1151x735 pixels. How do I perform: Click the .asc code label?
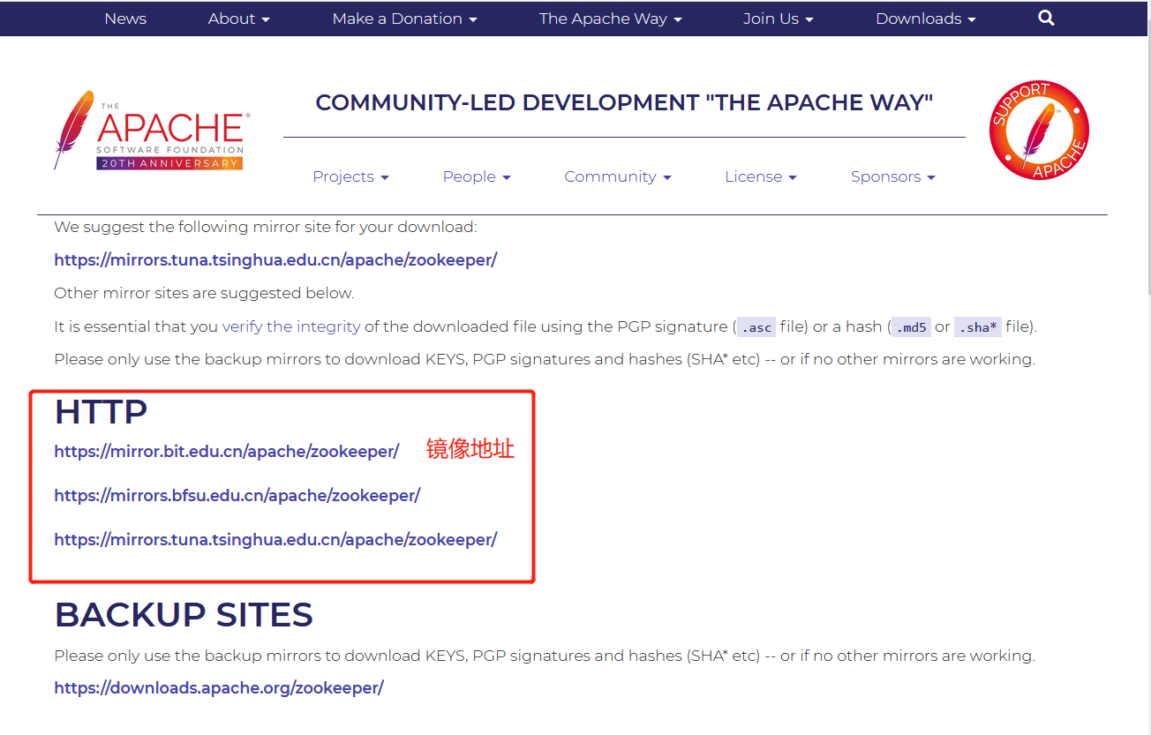(756, 327)
